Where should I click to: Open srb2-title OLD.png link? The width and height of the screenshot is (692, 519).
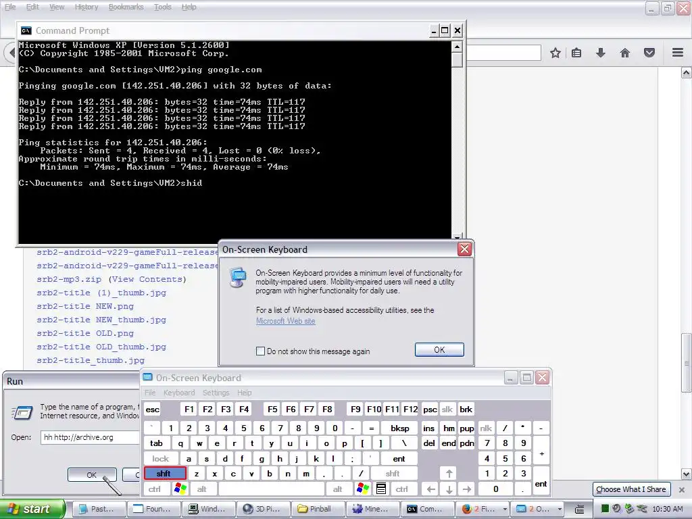[x=85, y=333]
